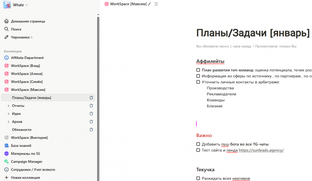
Task: Click the Производства list line
Action: (220, 88)
